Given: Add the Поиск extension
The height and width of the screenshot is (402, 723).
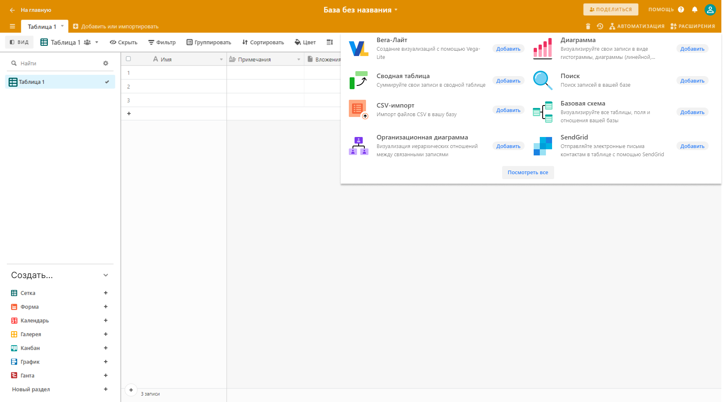Looking at the screenshot, I should pyautogui.click(x=692, y=81).
